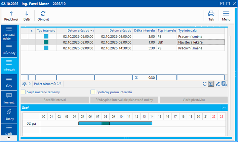This screenshot has width=238, height=142.
Task: Select row starting 02.10.2026 09:00:00
Action: [123, 48]
